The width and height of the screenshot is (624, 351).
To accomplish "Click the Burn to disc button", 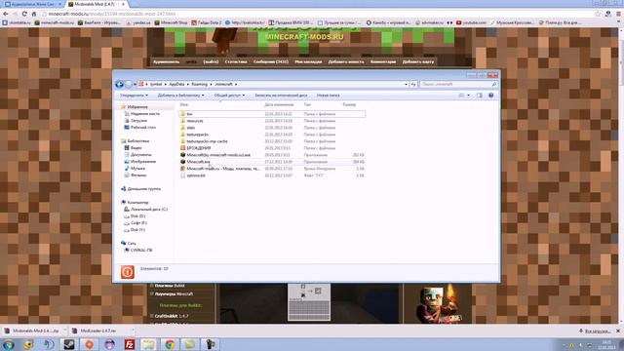I will [281, 96].
